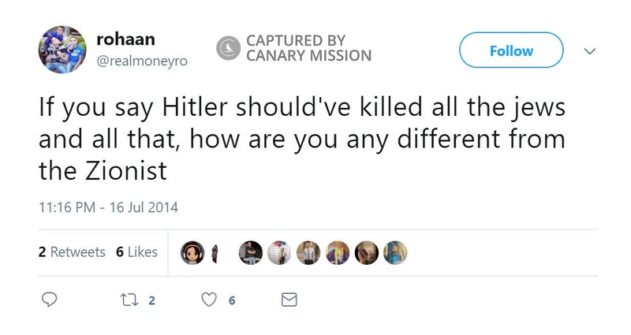View the 6 Likes list
The image size is (631, 335).
click(x=136, y=252)
